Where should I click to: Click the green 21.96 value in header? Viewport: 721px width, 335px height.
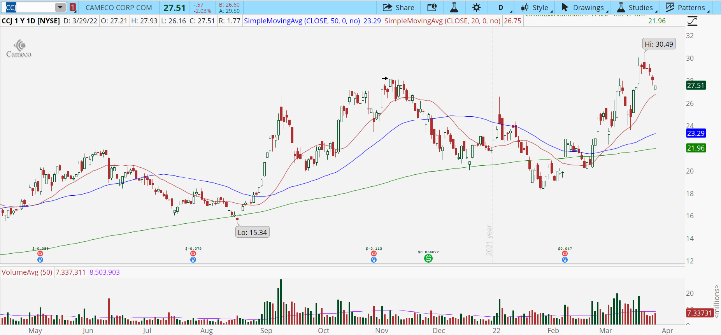coord(657,21)
